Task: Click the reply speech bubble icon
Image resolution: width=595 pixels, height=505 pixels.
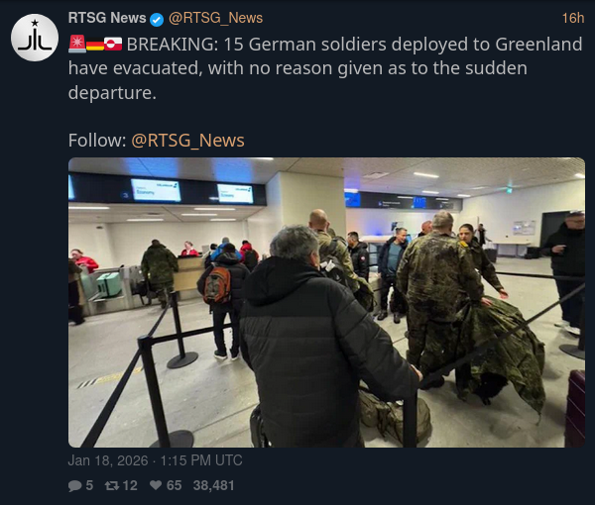Action: click(x=74, y=485)
